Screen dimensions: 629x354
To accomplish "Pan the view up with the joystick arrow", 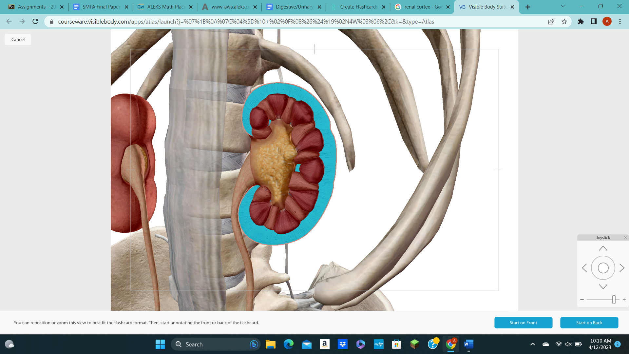I will pyautogui.click(x=603, y=248).
